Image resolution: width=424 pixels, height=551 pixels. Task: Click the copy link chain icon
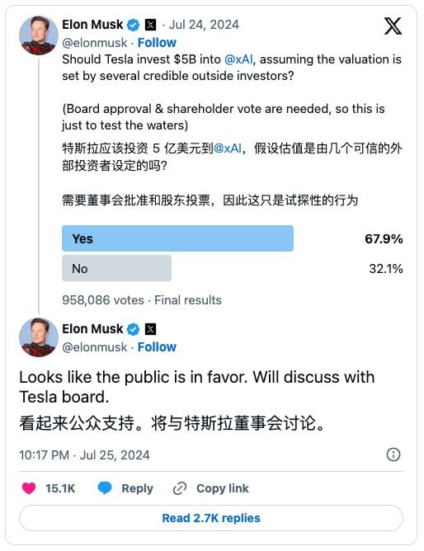click(x=180, y=488)
